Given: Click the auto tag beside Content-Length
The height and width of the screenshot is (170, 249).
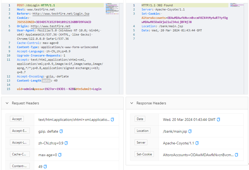Looking at the screenshot, I should (x=46, y=81).
